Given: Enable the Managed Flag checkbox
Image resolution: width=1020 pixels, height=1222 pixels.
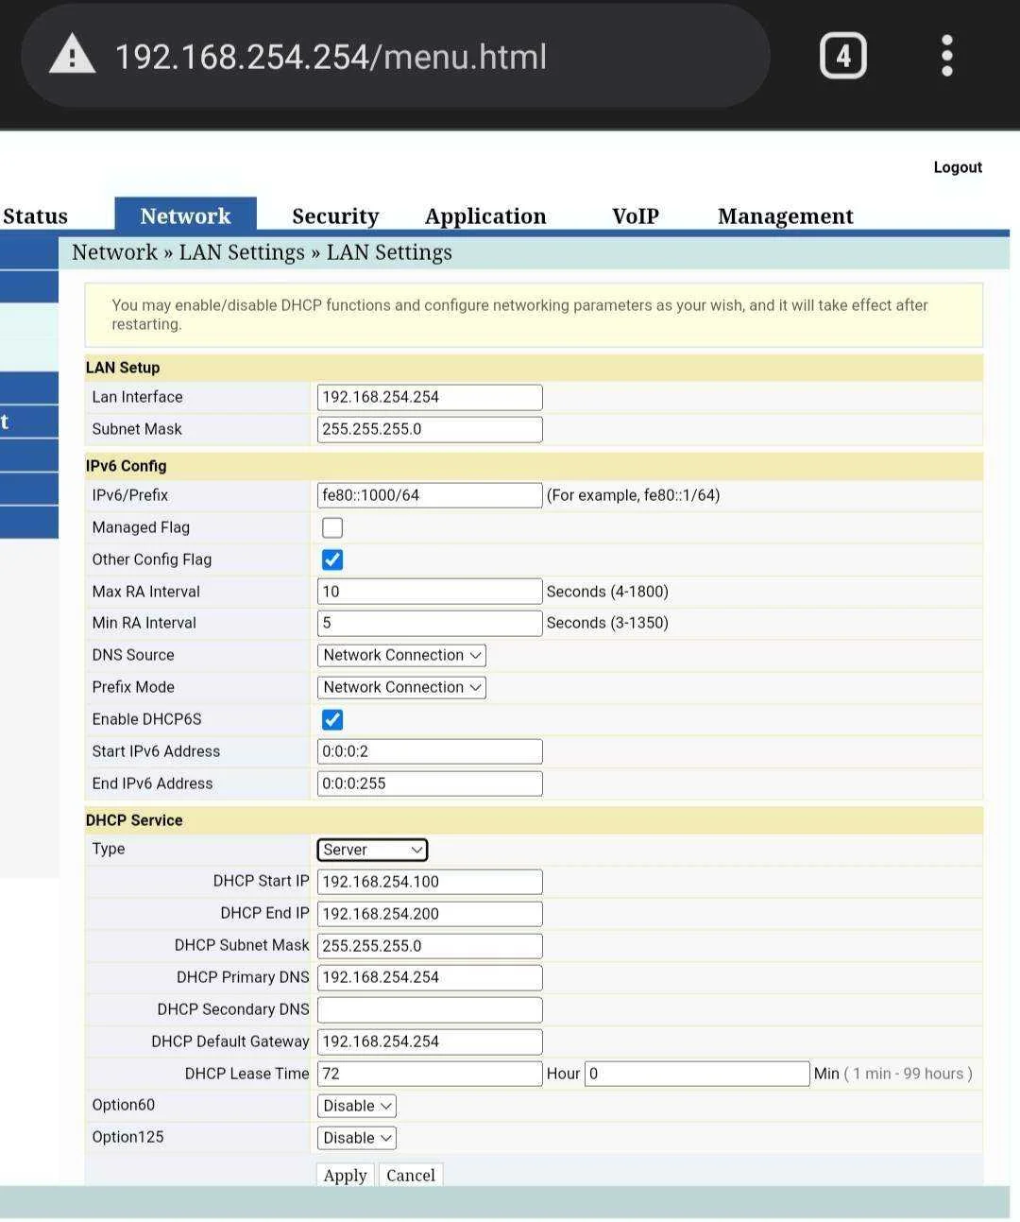Looking at the screenshot, I should coord(332,527).
